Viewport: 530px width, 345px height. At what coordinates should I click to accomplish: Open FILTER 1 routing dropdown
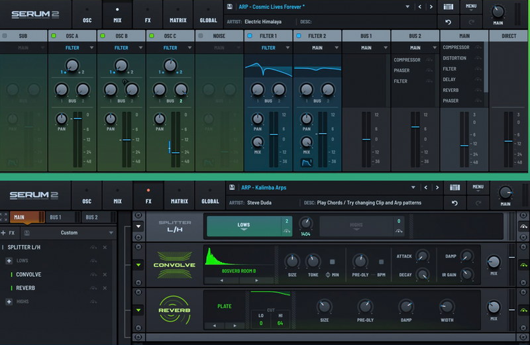coord(268,48)
